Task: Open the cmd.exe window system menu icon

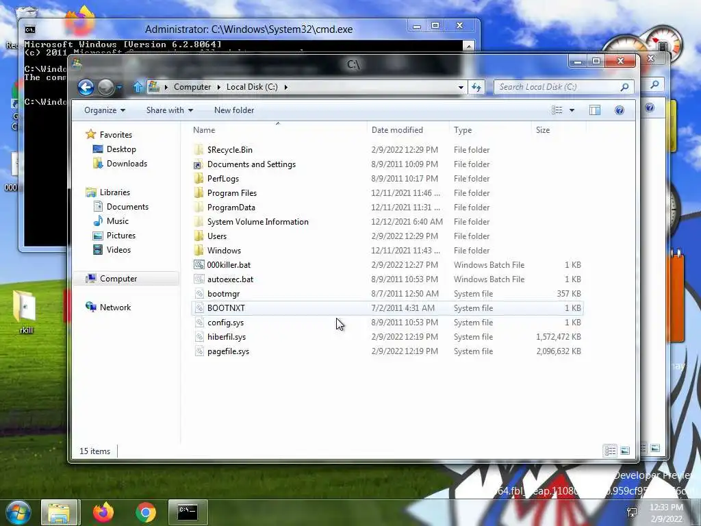Action: pos(30,29)
